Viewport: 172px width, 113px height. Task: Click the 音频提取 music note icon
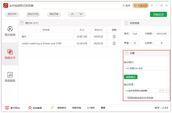[x=10, y=75]
